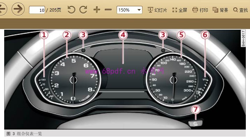Zoom in with the plus icon
Viewport: 250px width, 140px height.
click(x=97, y=10)
